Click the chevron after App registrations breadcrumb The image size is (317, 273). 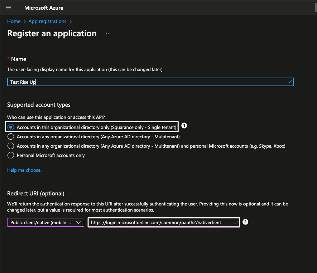[x=71, y=22]
